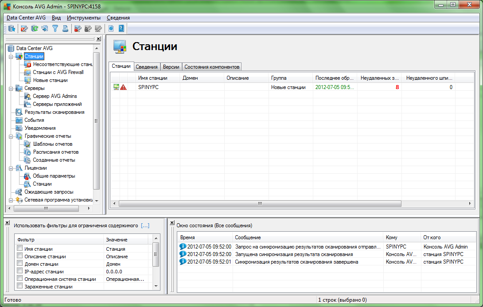Click the connect to Data Center toolbar icon

pyautogui.click(x=12, y=29)
